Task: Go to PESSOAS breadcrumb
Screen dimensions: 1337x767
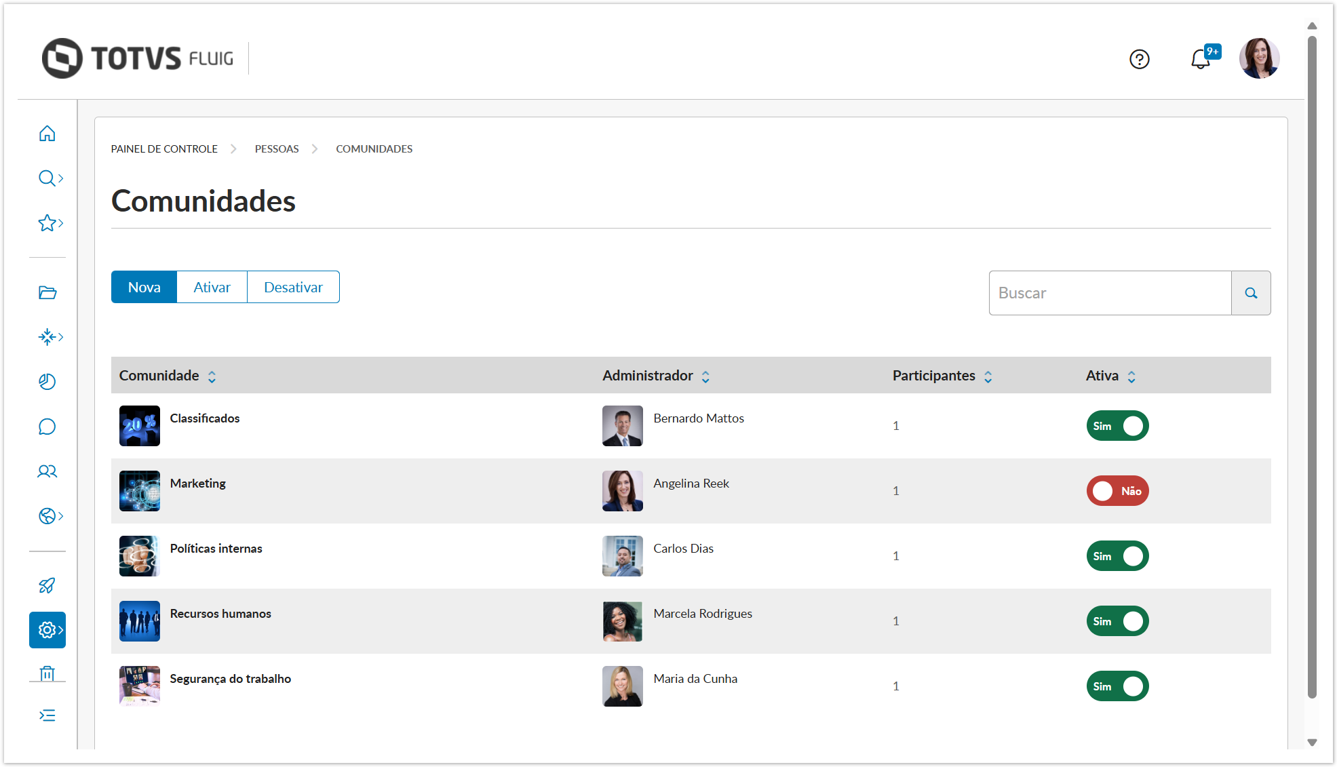Action: [x=277, y=149]
